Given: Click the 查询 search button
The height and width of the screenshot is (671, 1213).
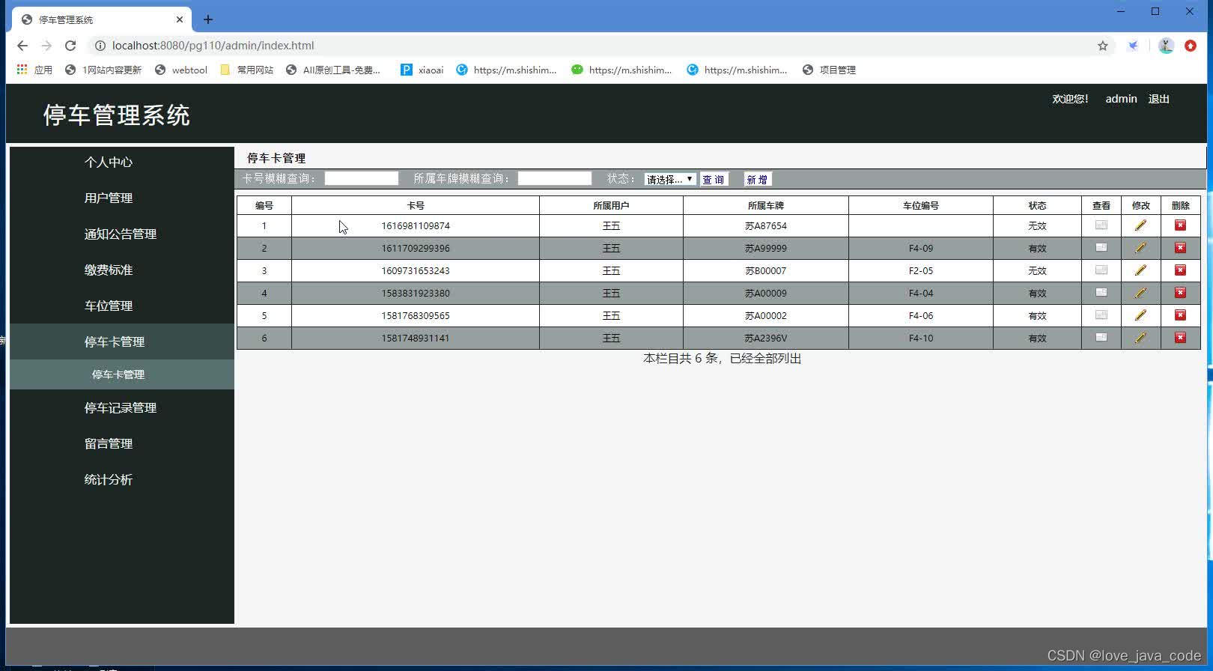Looking at the screenshot, I should (x=714, y=179).
